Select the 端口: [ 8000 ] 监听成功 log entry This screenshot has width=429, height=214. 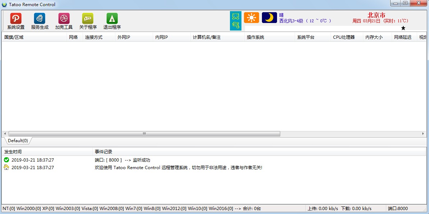coord(214,160)
